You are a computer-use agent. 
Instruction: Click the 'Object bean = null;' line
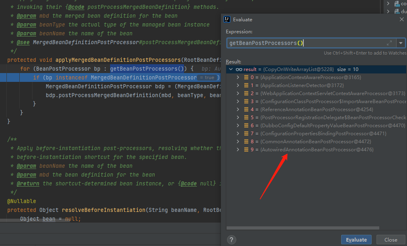click(x=50, y=219)
